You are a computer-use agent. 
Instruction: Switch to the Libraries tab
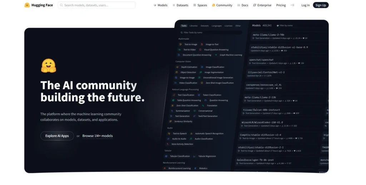pos(193,26)
